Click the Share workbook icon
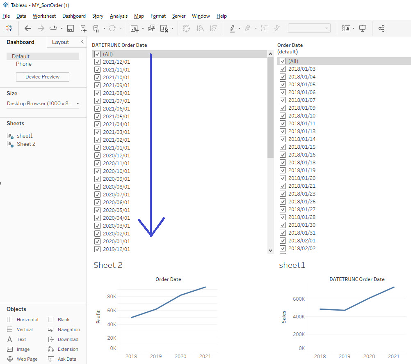 pos(381,28)
